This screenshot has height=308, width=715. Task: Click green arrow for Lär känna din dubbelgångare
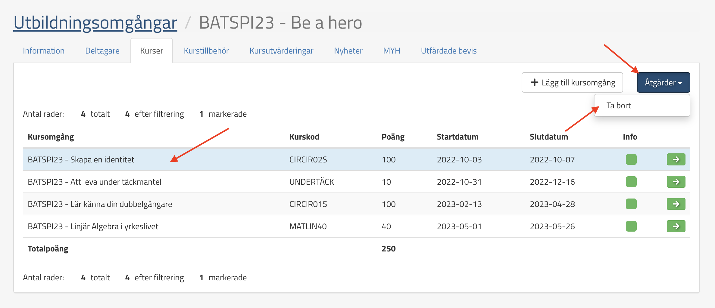click(x=676, y=204)
